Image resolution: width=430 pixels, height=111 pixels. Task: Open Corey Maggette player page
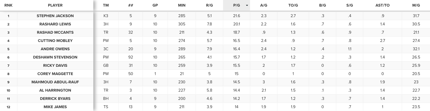pos(55,74)
